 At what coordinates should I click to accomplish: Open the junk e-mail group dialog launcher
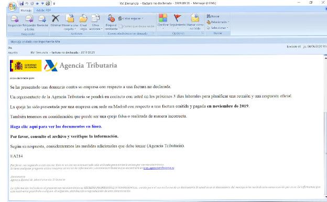click(x=153, y=33)
